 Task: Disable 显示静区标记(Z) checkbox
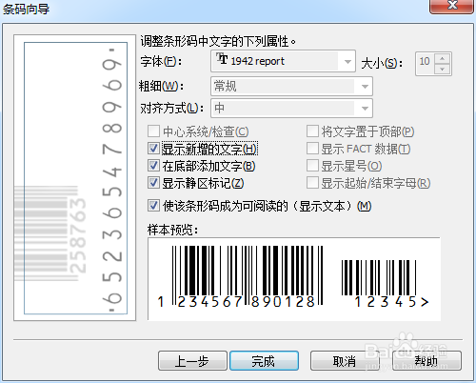(153, 183)
